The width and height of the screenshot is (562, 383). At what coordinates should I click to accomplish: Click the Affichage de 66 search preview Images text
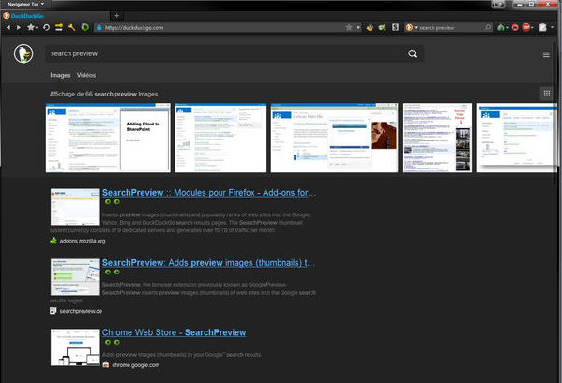click(x=103, y=94)
